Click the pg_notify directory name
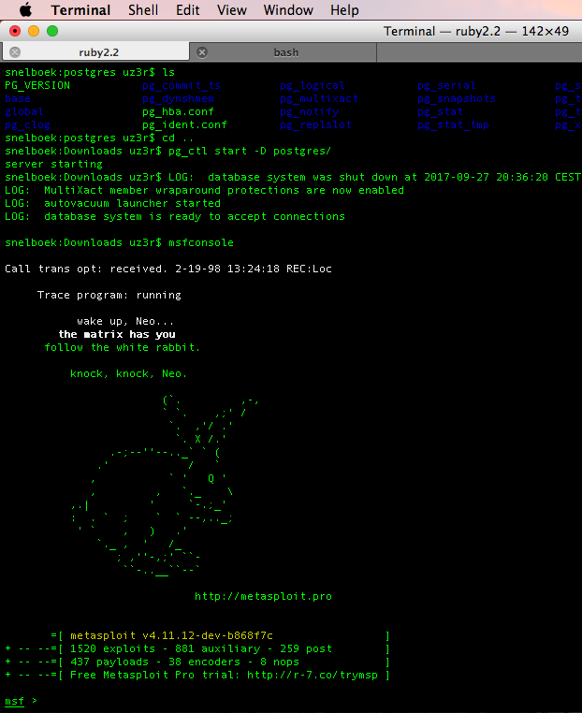 click(309, 112)
